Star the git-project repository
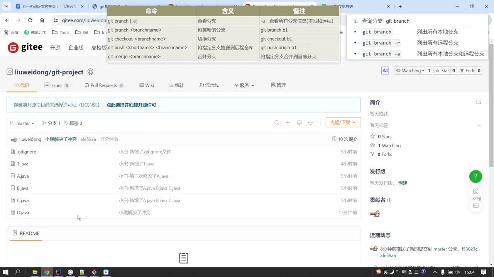 point(442,70)
